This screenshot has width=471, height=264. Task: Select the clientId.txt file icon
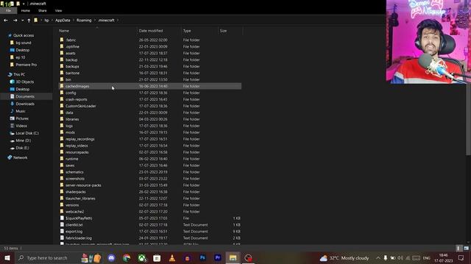click(62, 224)
